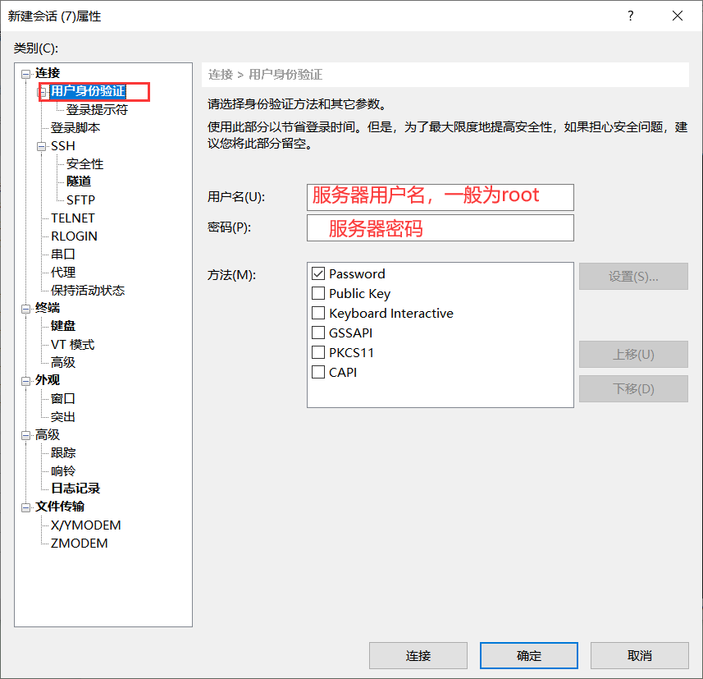Image resolution: width=703 pixels, height=679 pixels.
Task: Collapse the SSH tree node
Action: (42, 147)
